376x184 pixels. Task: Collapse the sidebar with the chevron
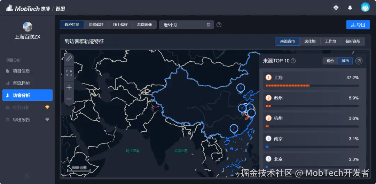pos(28,176)
